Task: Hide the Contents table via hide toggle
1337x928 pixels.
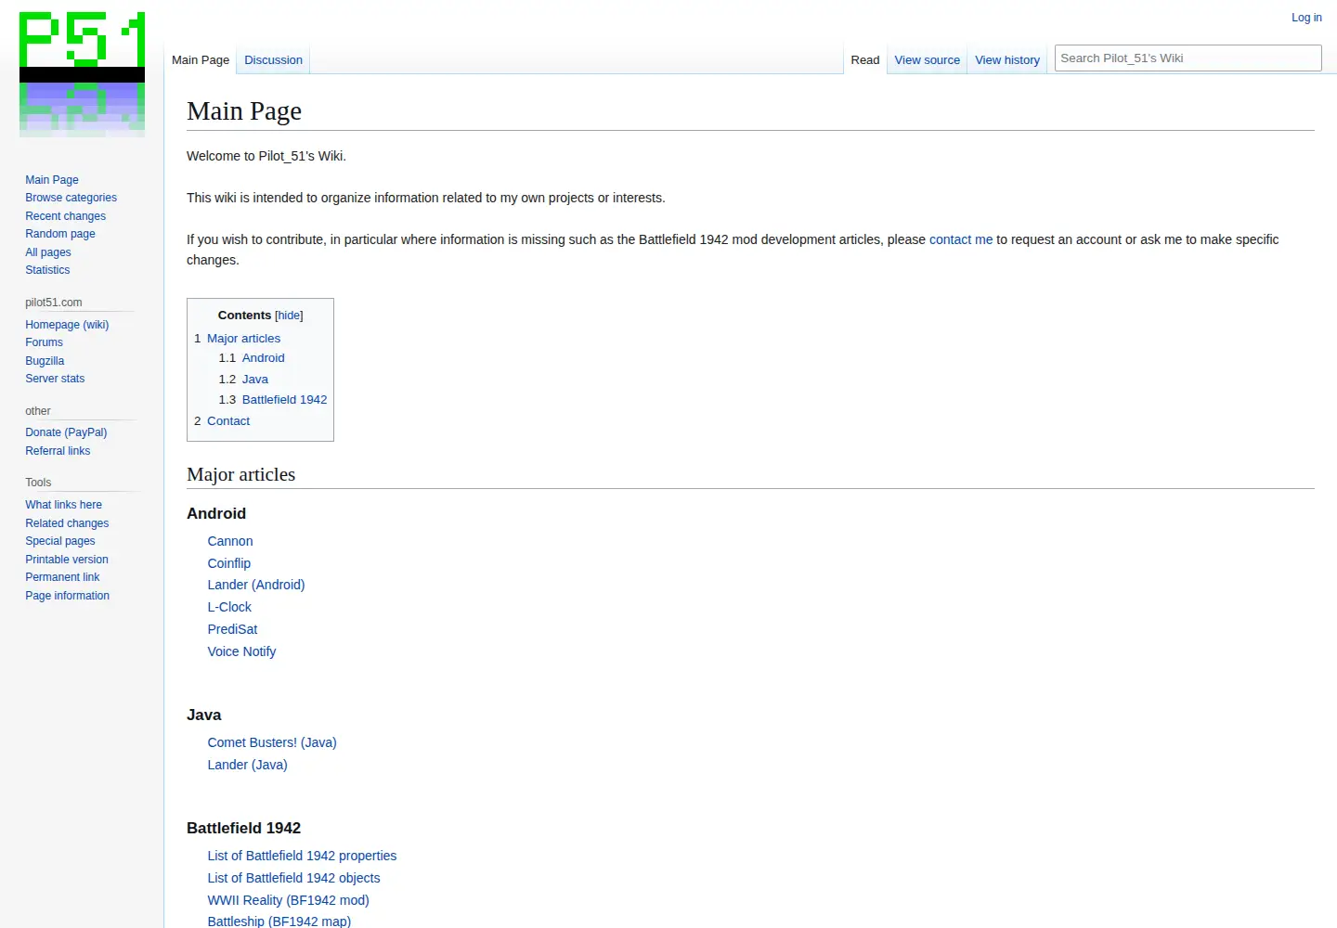Action: coord(289,316)
